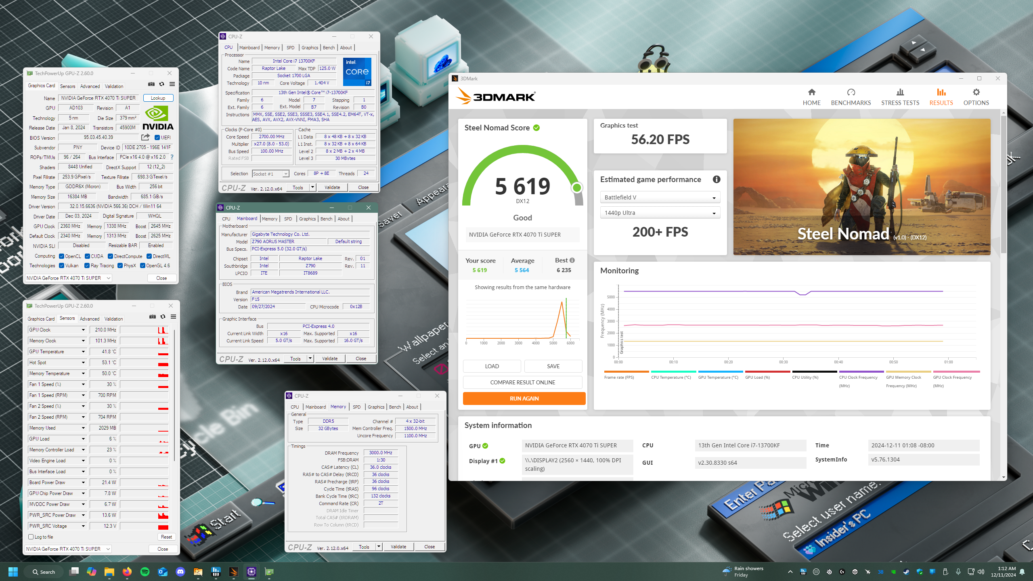Image resolution: width=1033 pixels, height=581 pixels.
Task: Open Discord from the taskbar
Action: (x=180, y=571)
